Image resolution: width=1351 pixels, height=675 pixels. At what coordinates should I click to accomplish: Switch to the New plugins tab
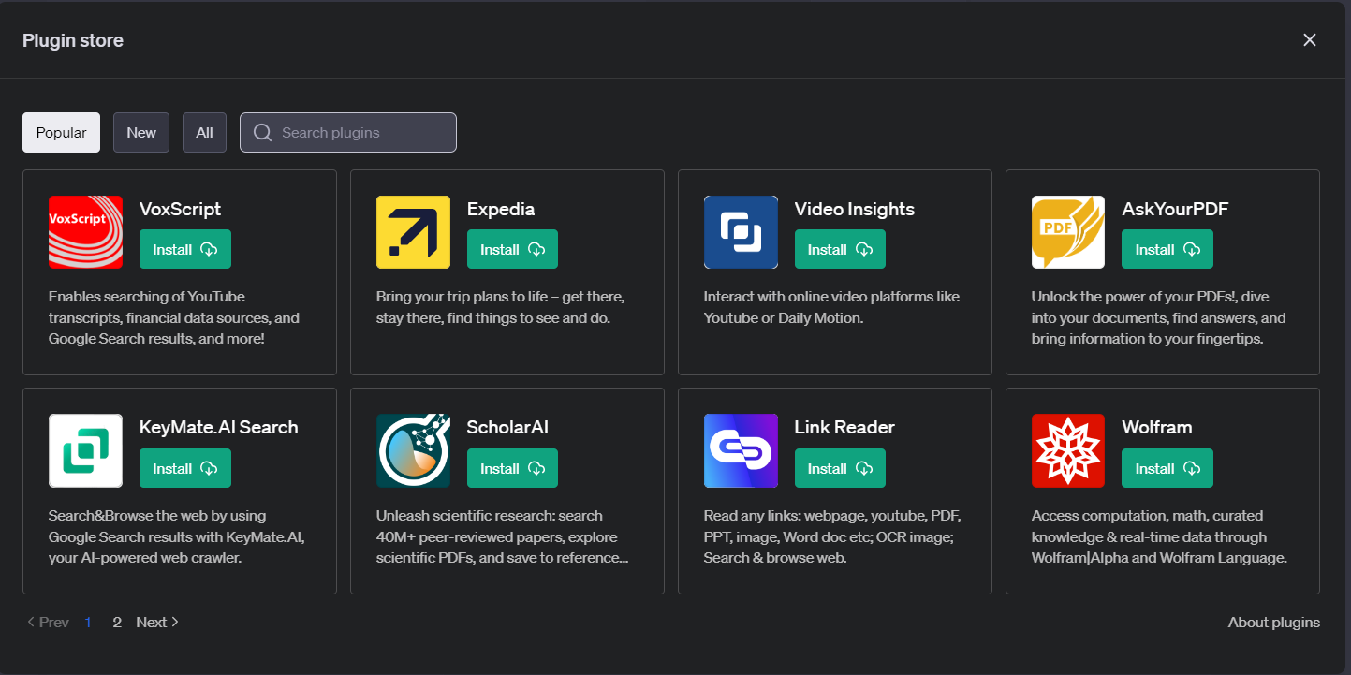point(141,132)
